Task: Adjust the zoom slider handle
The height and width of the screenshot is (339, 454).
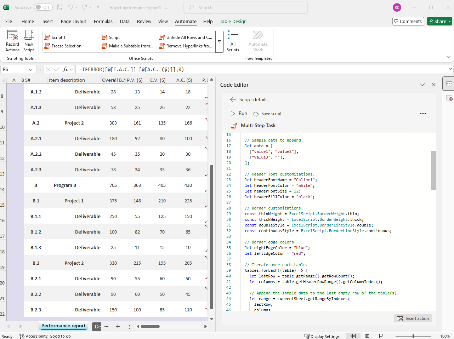Action: click(413, 336)
